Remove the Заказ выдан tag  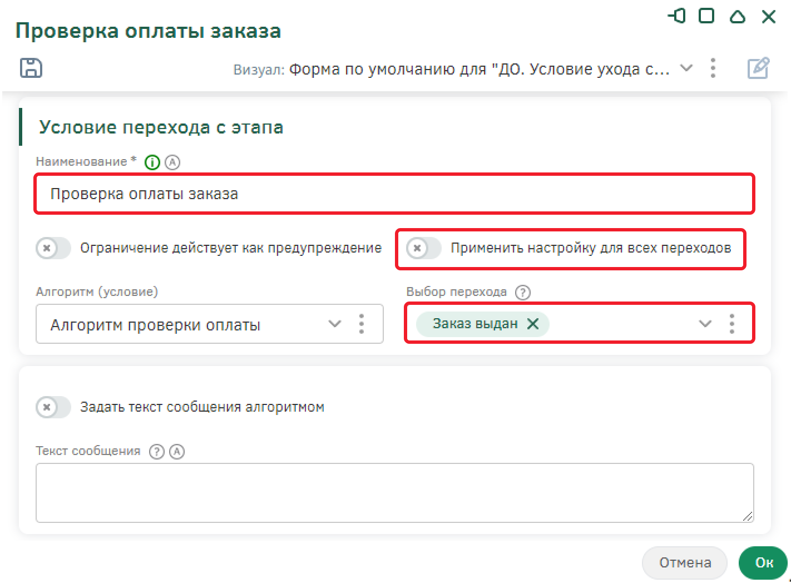pos(533,324)
